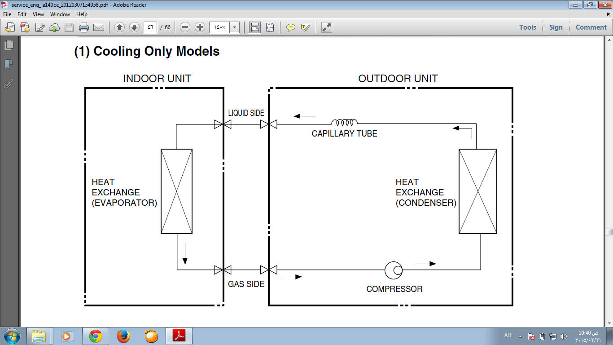The image size is (613, 345).
Task: Add a sticky note comment
Action: (291, 27)
